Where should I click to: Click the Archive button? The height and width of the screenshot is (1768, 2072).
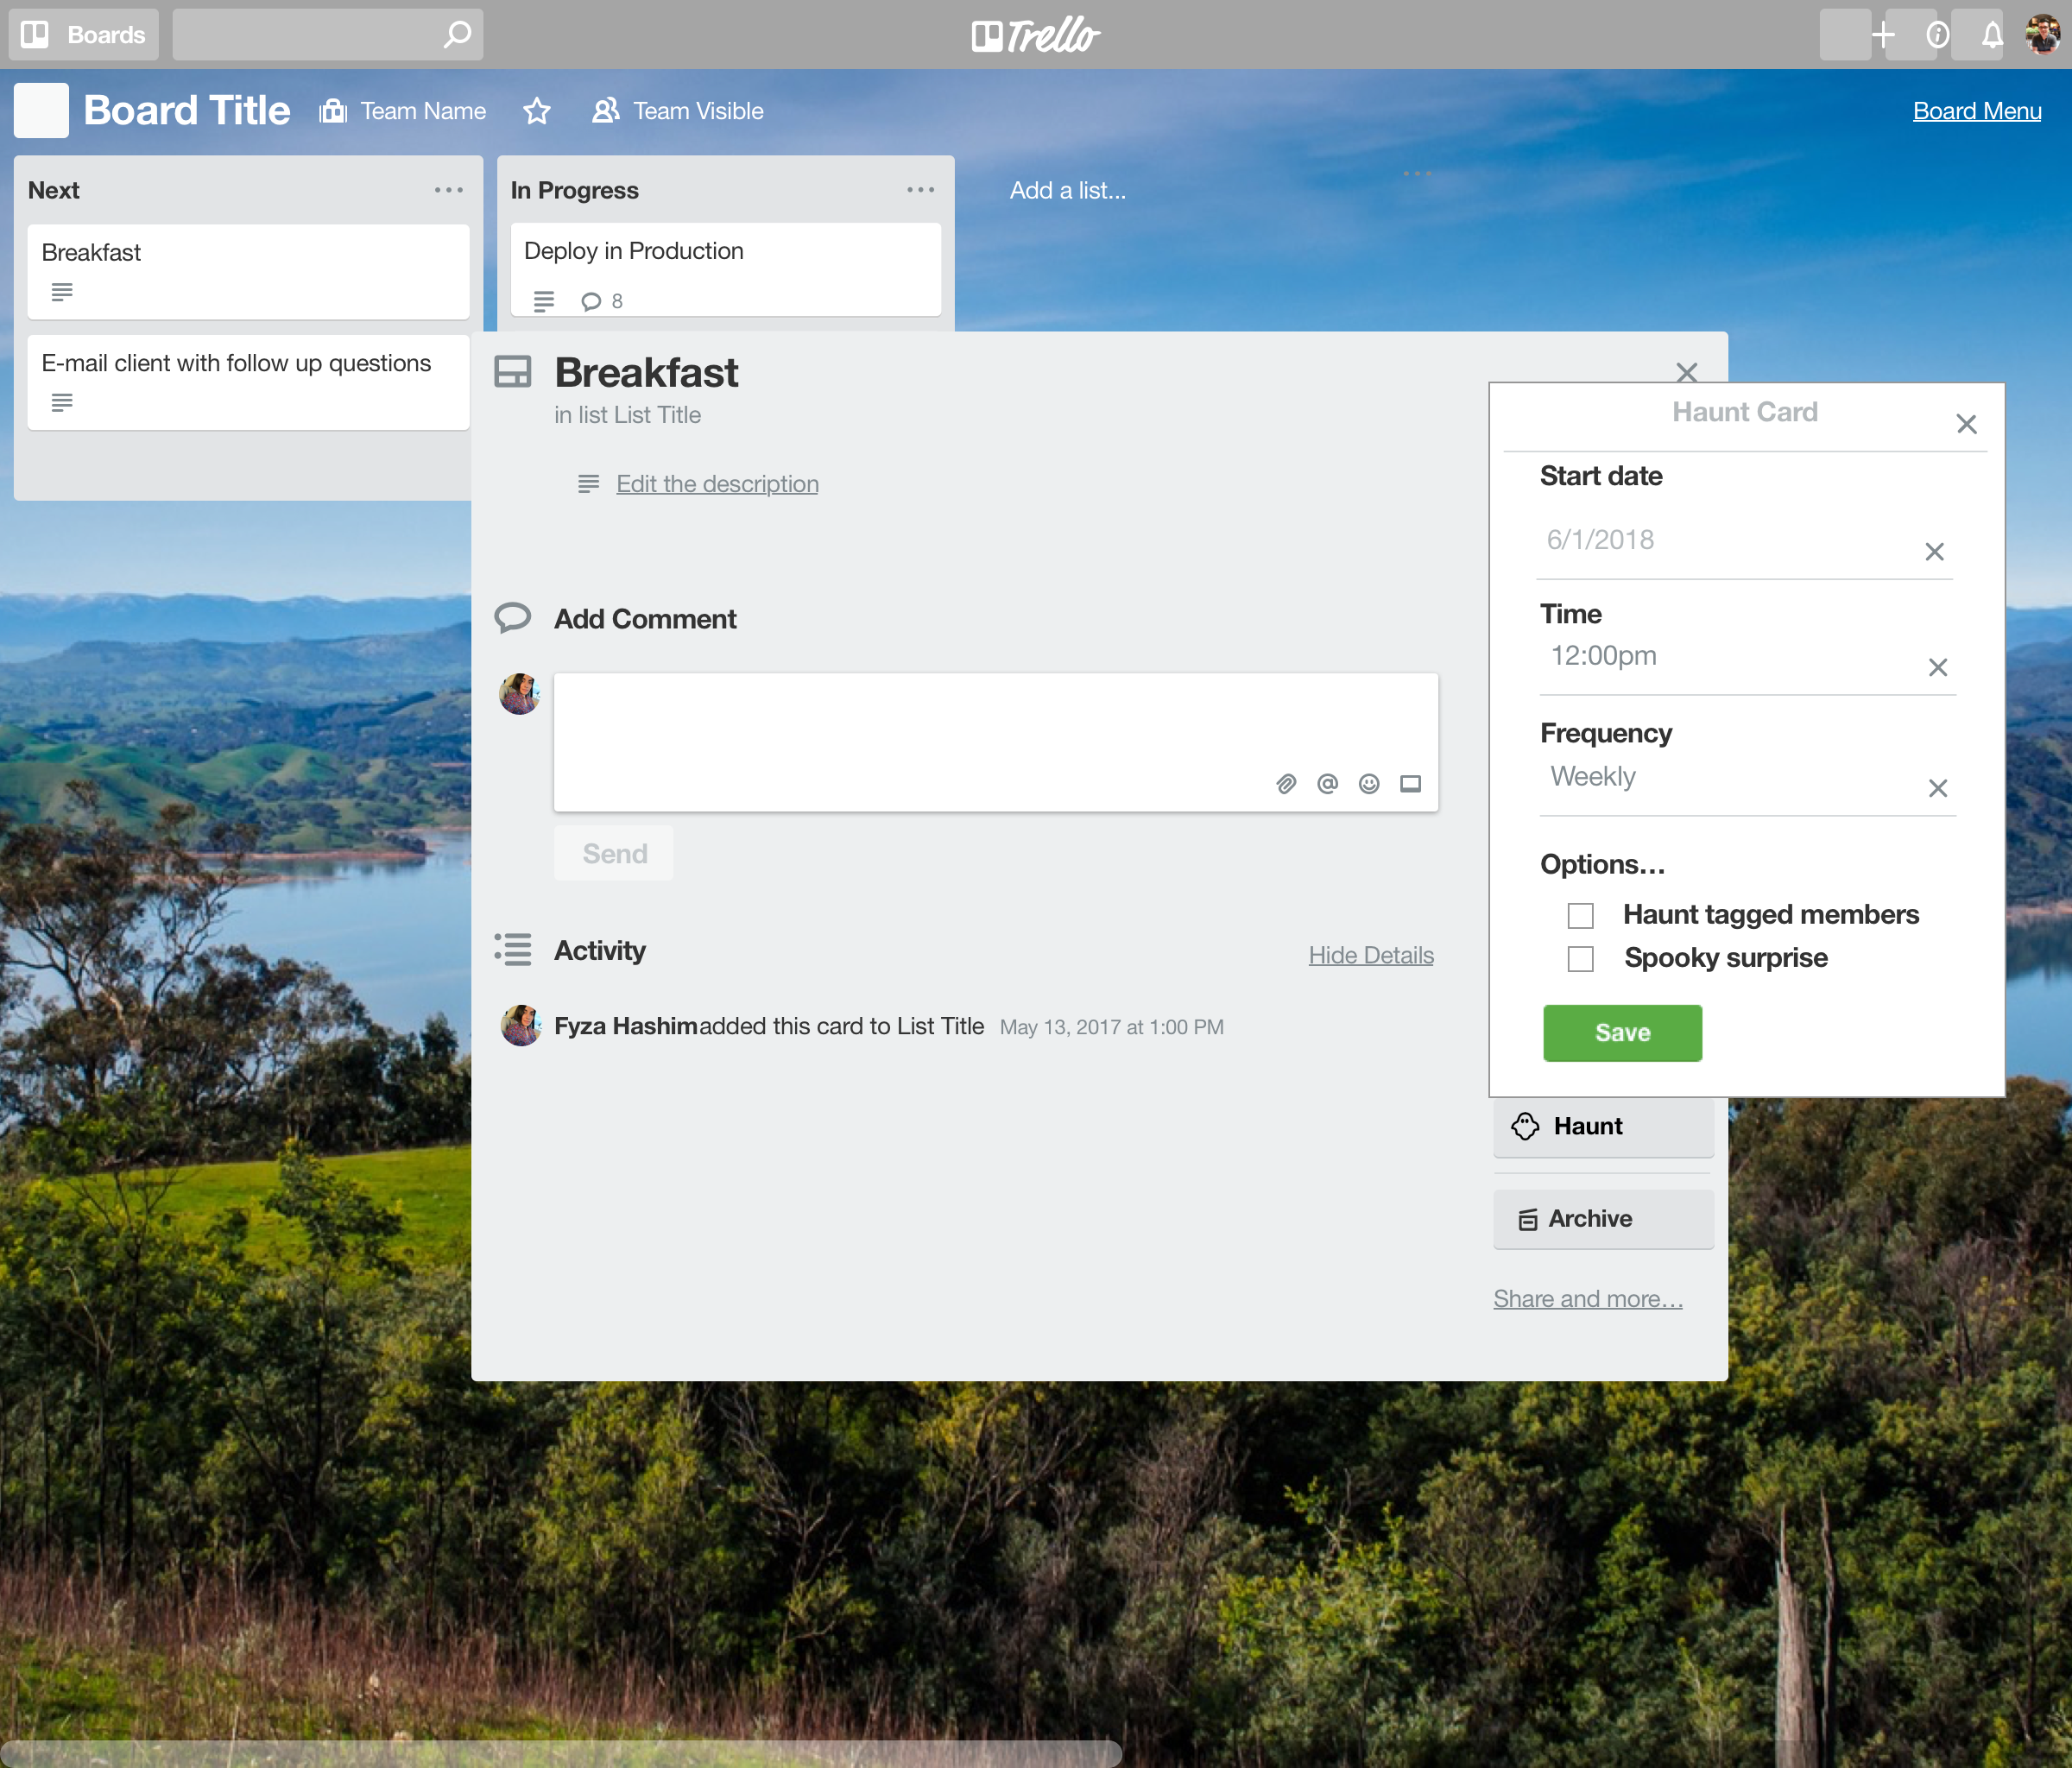[x=1603, y=1219]
